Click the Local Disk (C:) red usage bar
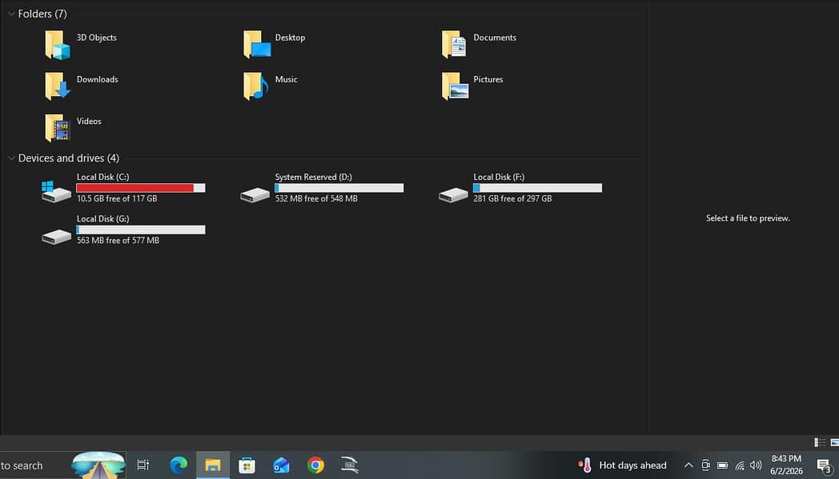The width and height of the screenshot is (839, 479). [x=141, y=188]
